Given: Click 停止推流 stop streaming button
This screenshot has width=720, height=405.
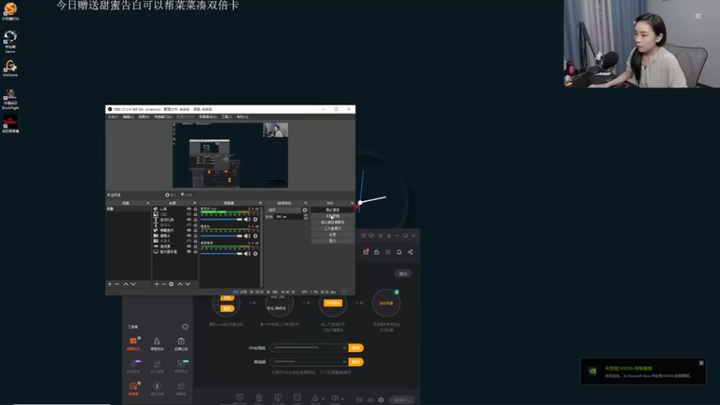Looking at the screenshot, I should (x=332, y=210).
